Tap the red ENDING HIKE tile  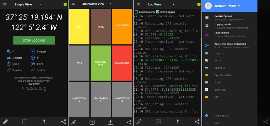pos(122,63)
